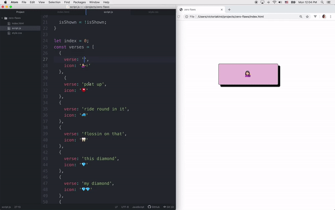Open GitHub panel from status bar

[x=154, y=207]
